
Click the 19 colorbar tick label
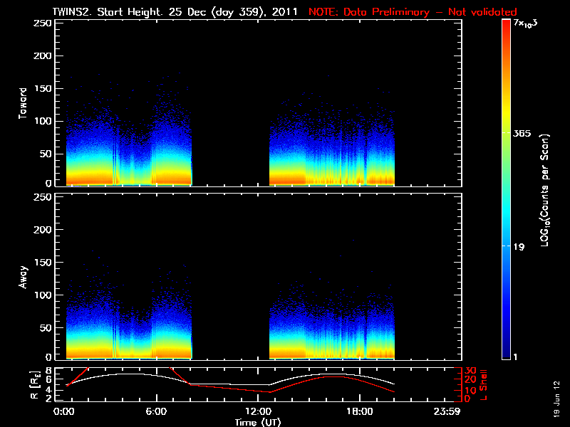(519, 247)
